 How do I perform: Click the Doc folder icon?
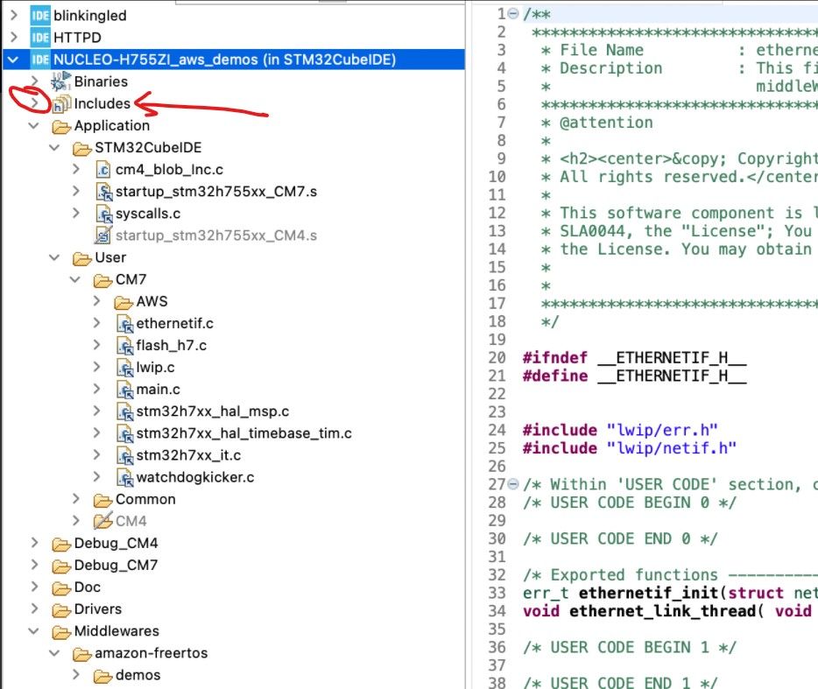(x=61, y=587)
